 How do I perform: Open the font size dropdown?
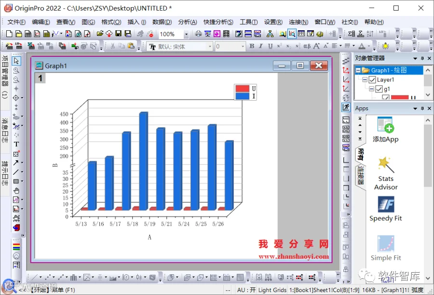[243, 46]
